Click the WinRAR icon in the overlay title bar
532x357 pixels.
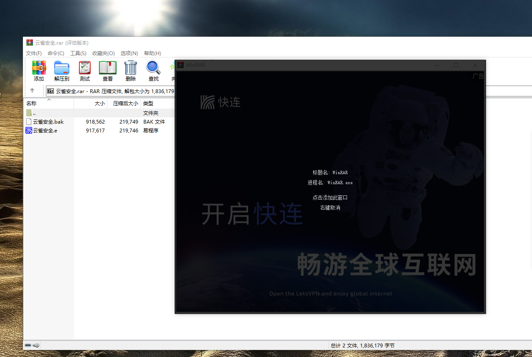180,65
